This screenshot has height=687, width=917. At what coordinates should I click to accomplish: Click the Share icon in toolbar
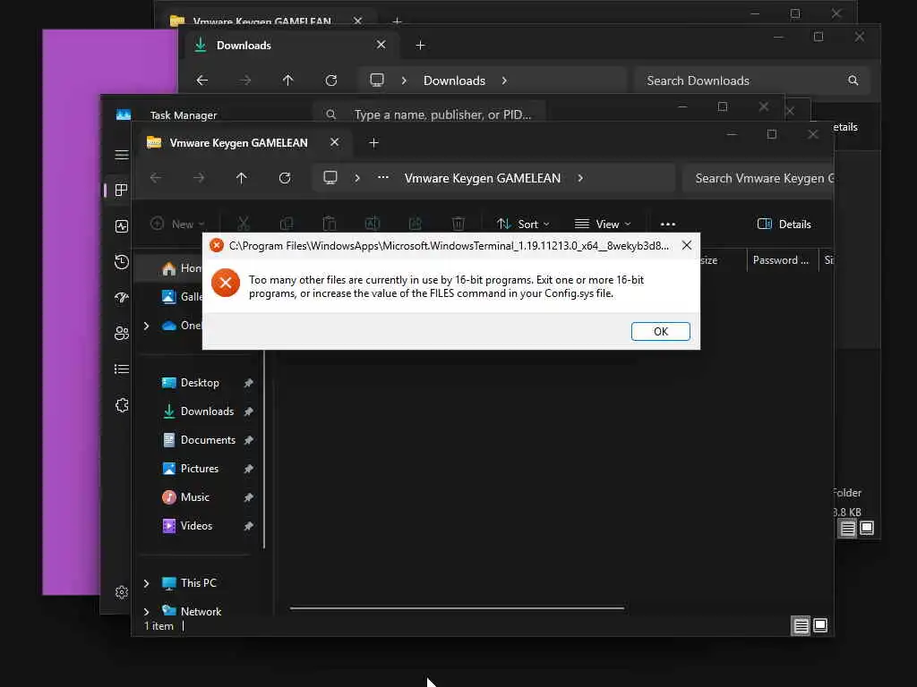click(416, 224)
